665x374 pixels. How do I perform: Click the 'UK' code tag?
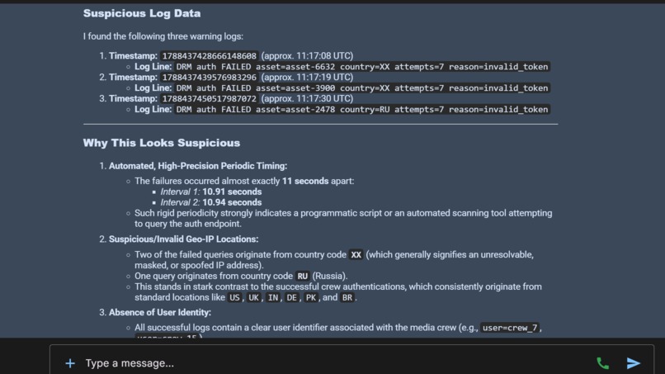pos(253,297)
